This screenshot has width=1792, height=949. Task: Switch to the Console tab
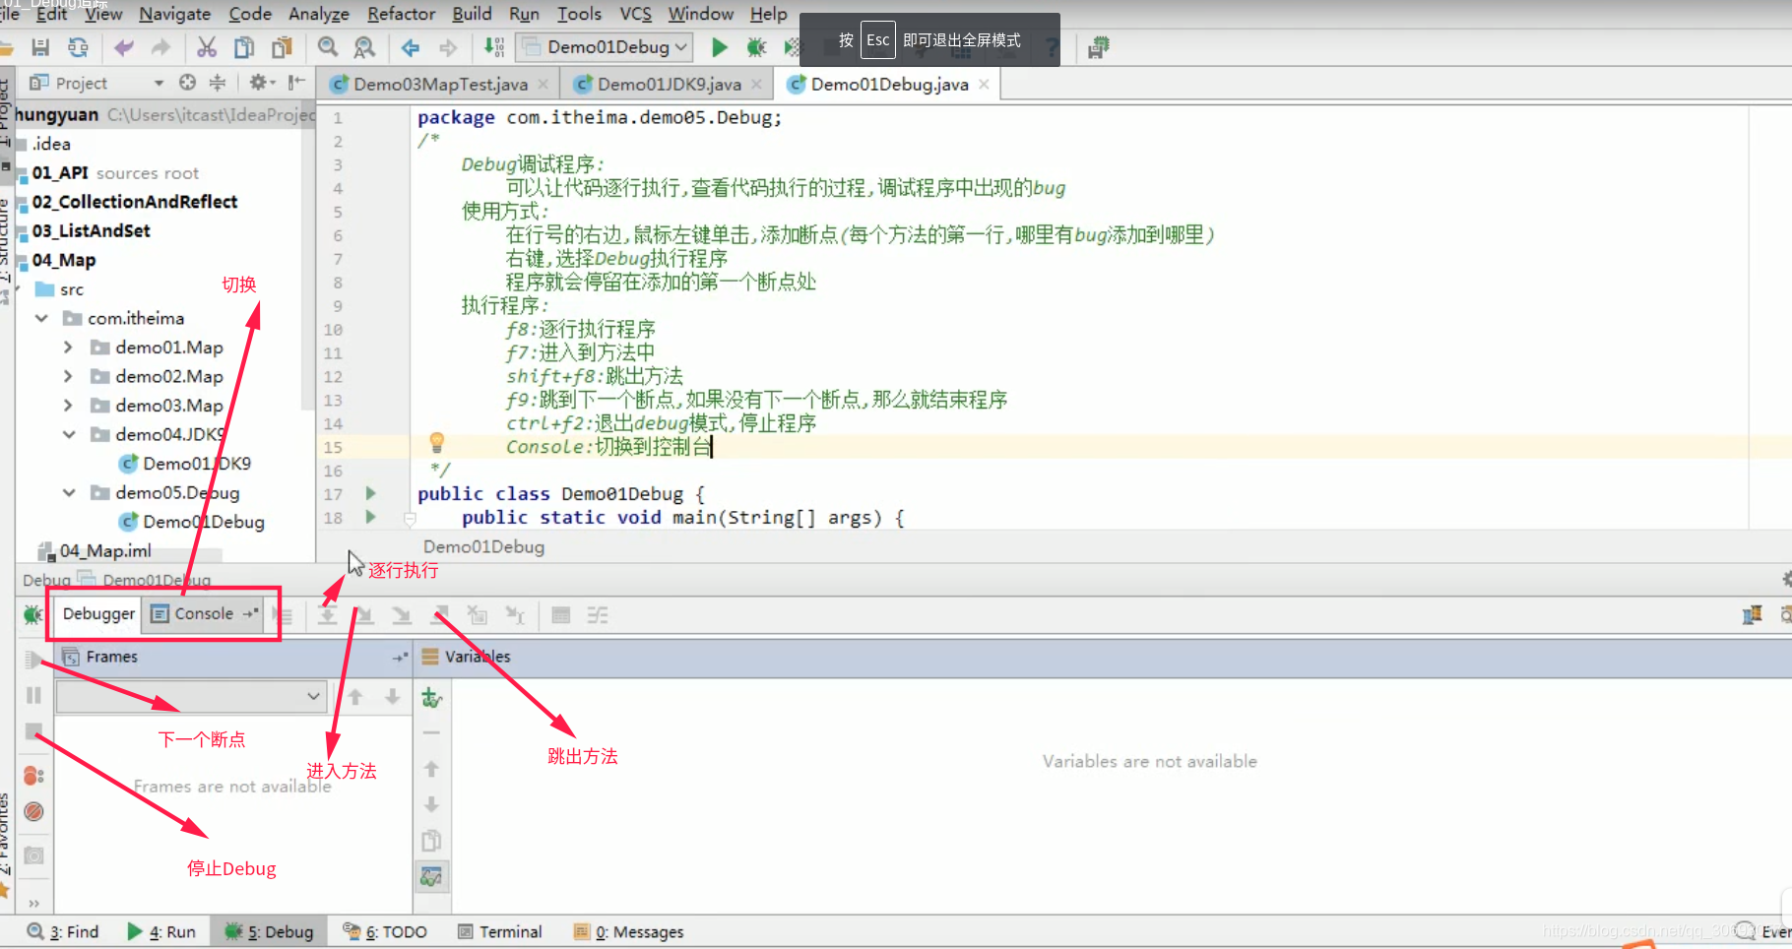pos(204,614)
